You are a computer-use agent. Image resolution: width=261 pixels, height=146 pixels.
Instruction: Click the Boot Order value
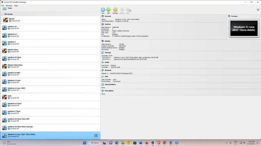click(121, 31)
